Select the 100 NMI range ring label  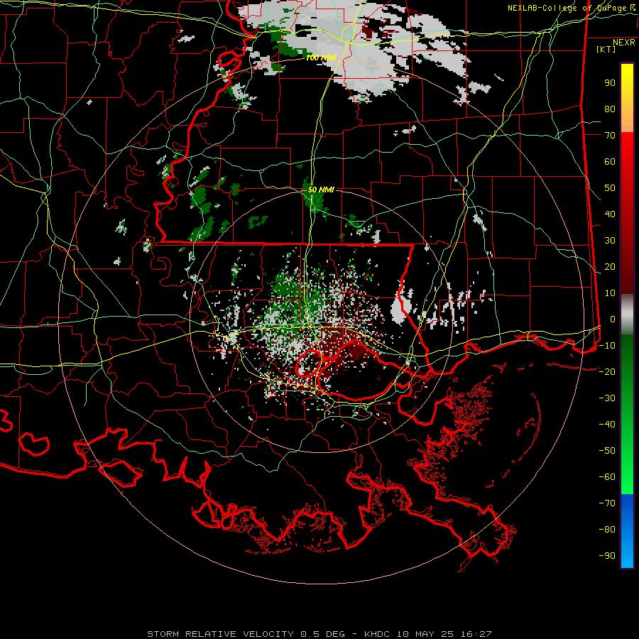click(321, 58)
